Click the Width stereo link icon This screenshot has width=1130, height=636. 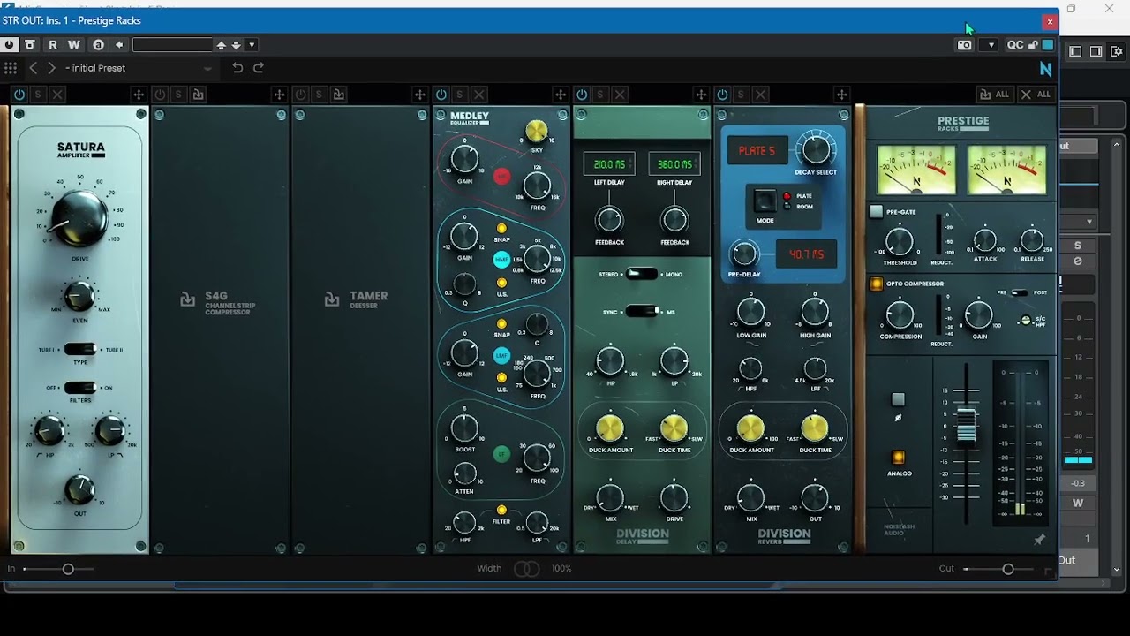tap(526, 569)
